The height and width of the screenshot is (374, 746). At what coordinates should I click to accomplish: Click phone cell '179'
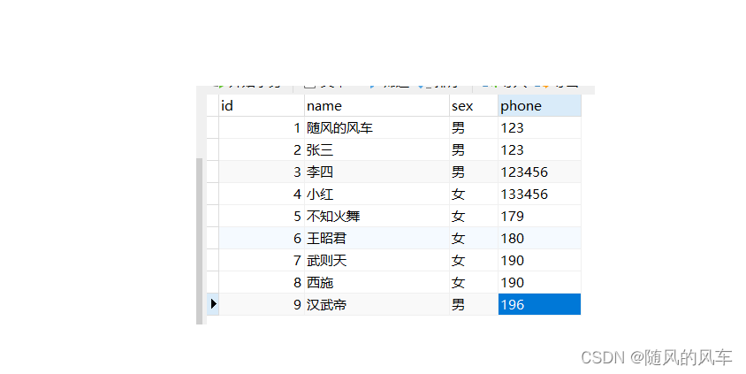(x=539, y=216)
